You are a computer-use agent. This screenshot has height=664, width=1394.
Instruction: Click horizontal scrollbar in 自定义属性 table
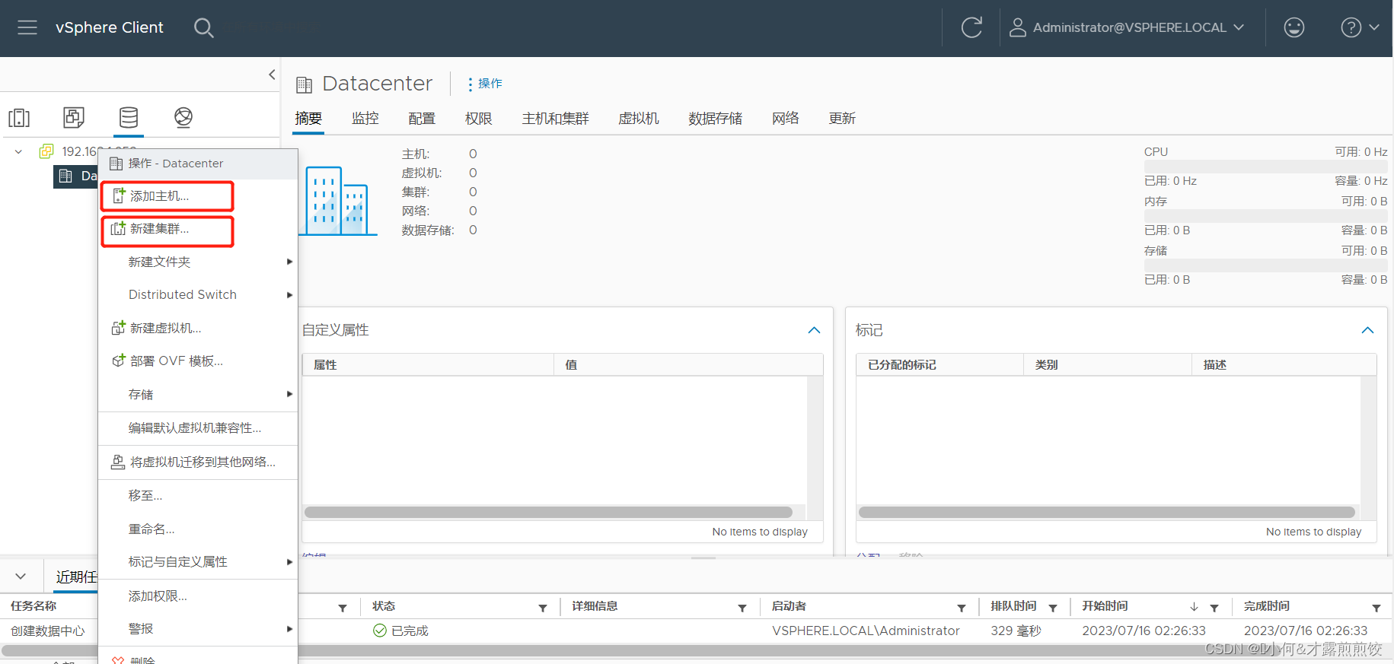tap(548, 513)
